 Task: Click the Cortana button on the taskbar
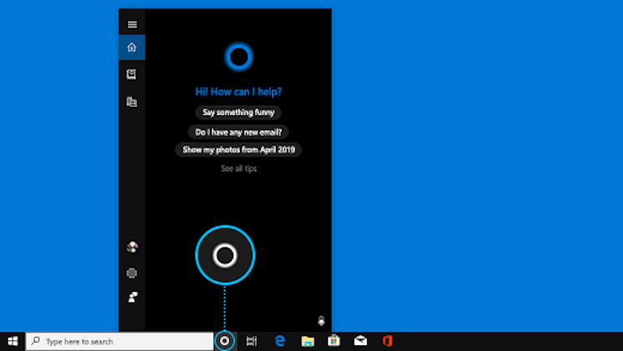tap(224, 341)
